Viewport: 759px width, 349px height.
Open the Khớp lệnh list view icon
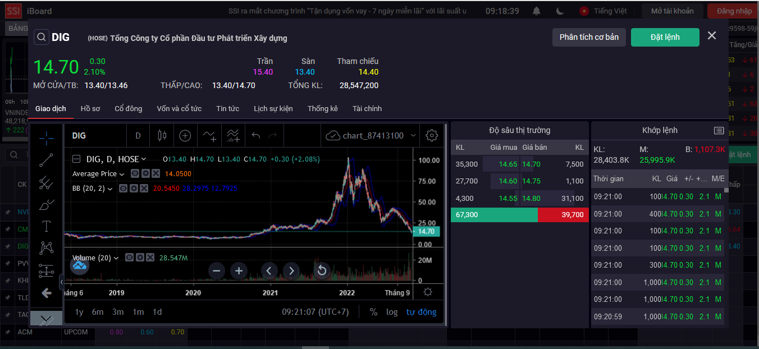click(x=719, y=130)
